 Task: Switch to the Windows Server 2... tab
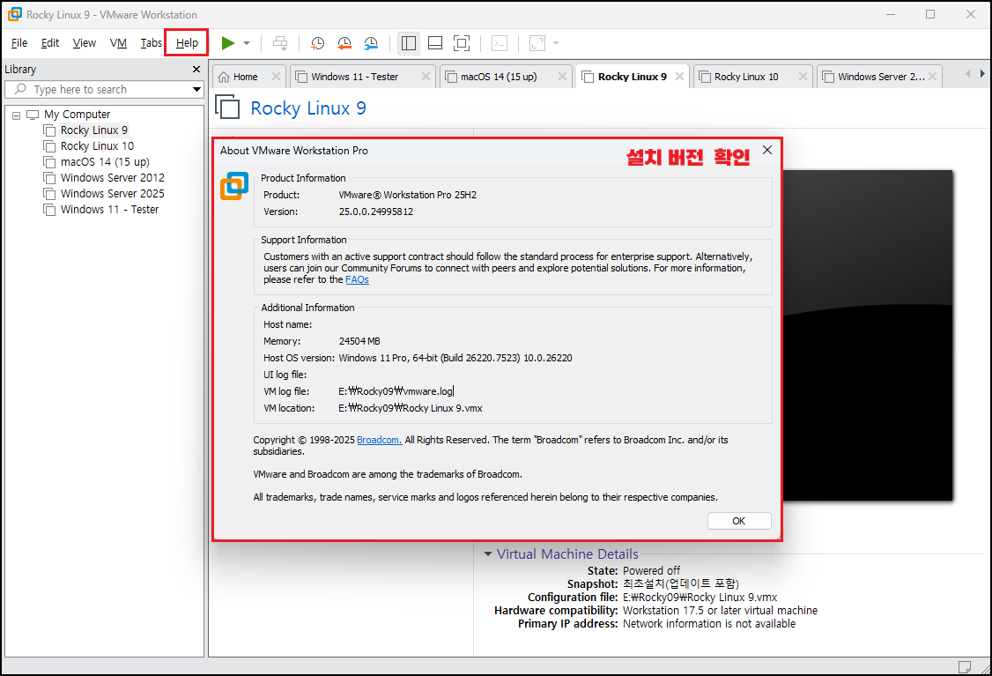coord(881,77)
